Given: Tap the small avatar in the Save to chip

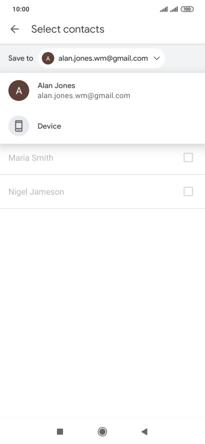Looking at the screenshot, I should 48,58.
